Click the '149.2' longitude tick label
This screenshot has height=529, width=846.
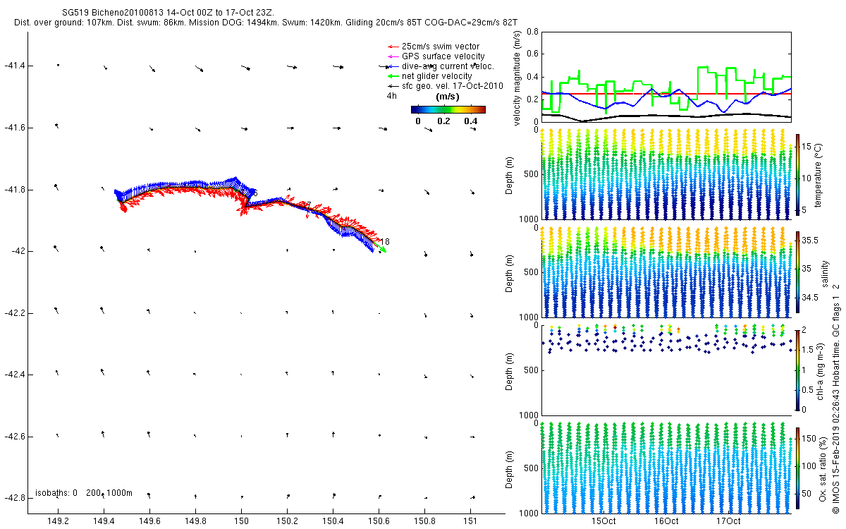point(58,521)
